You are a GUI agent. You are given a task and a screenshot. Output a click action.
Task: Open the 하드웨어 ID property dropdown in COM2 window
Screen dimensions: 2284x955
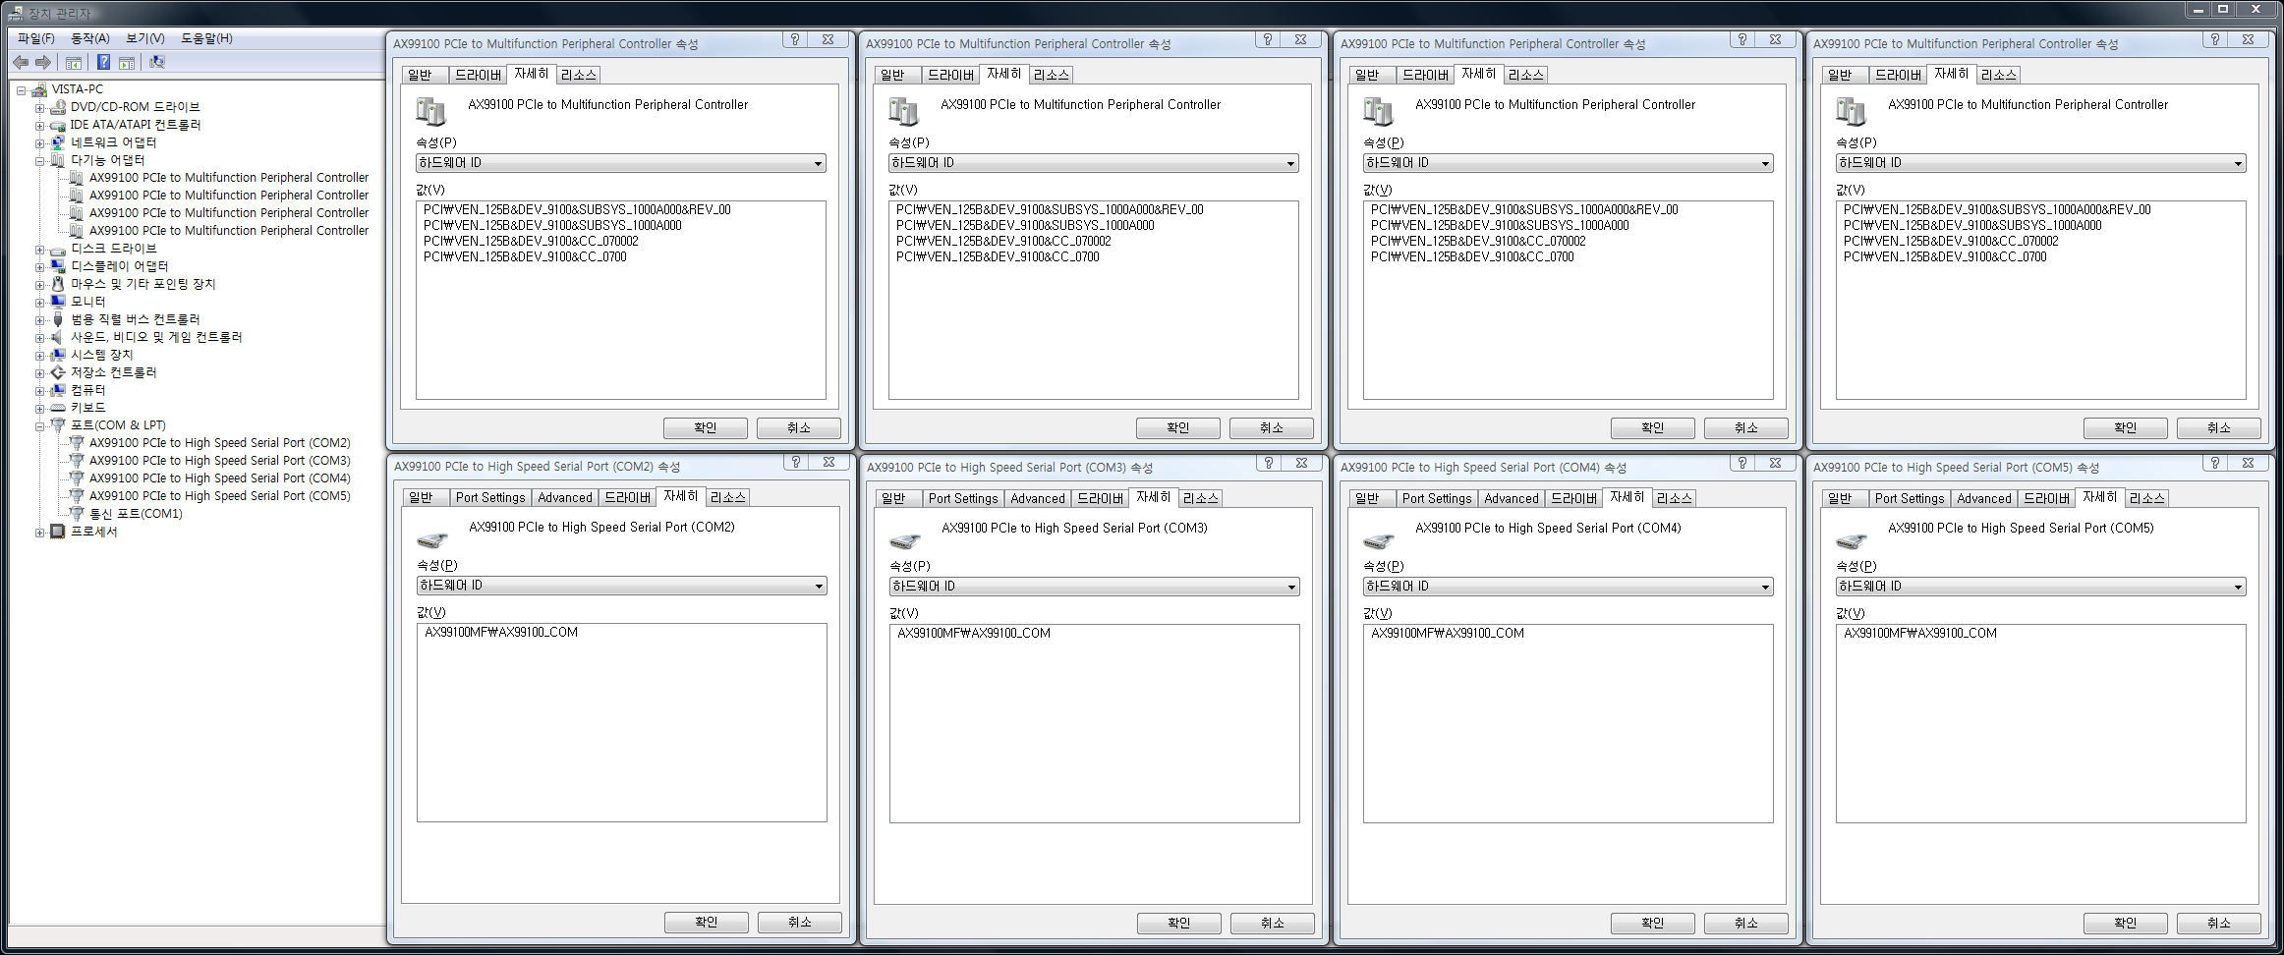(x=621, y=586)
